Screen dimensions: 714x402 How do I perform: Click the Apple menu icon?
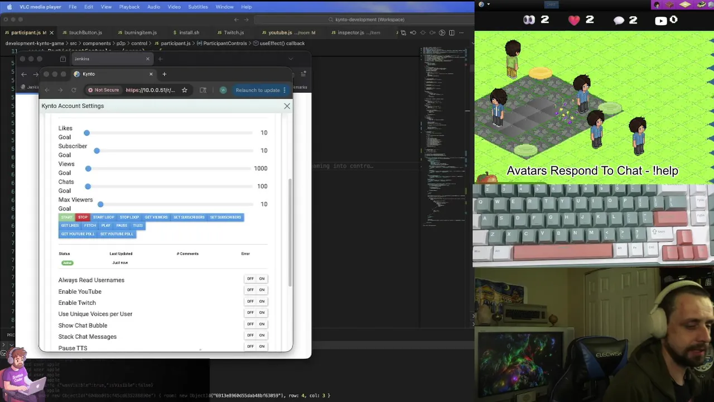(9, 7)
